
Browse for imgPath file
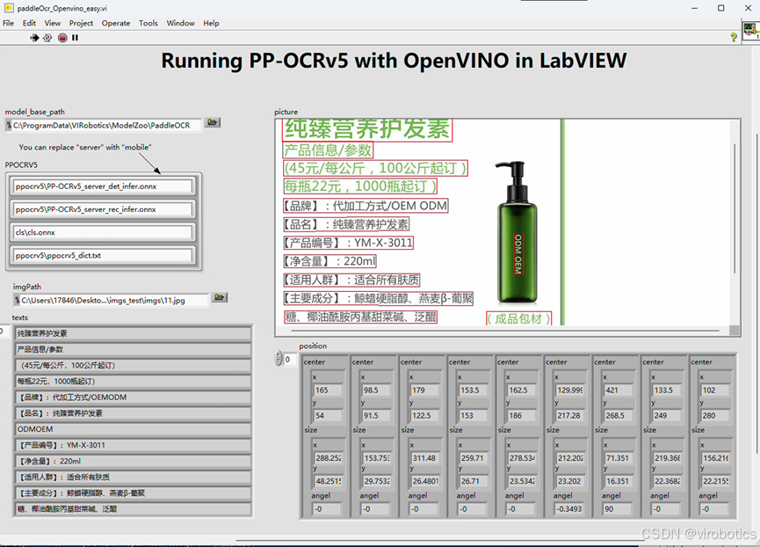point(220,297)
